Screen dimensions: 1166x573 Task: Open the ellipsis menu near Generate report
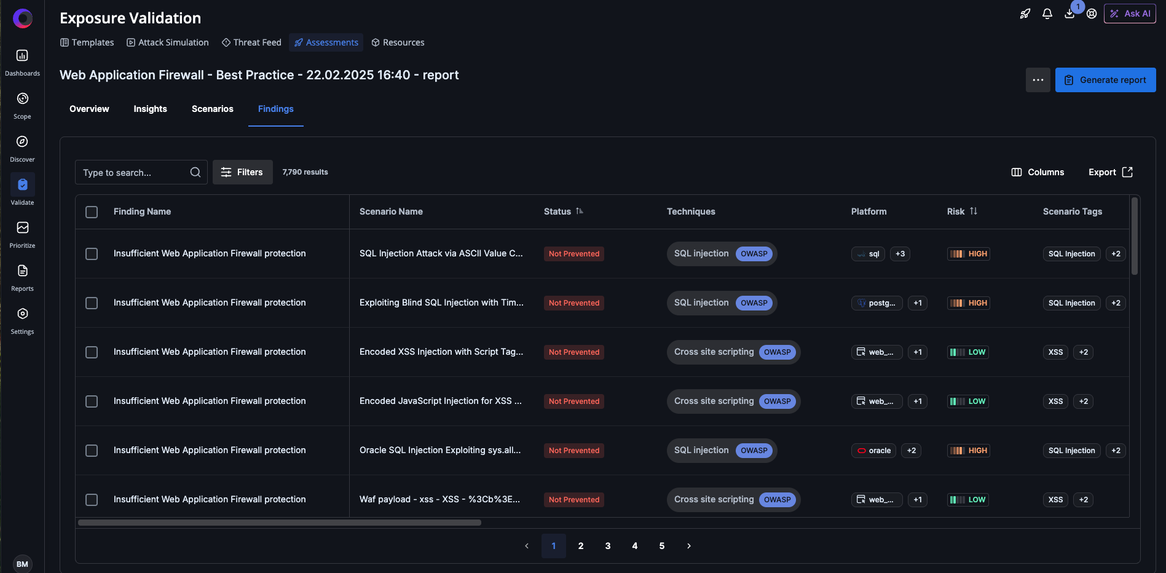[x=1038, y=79]
